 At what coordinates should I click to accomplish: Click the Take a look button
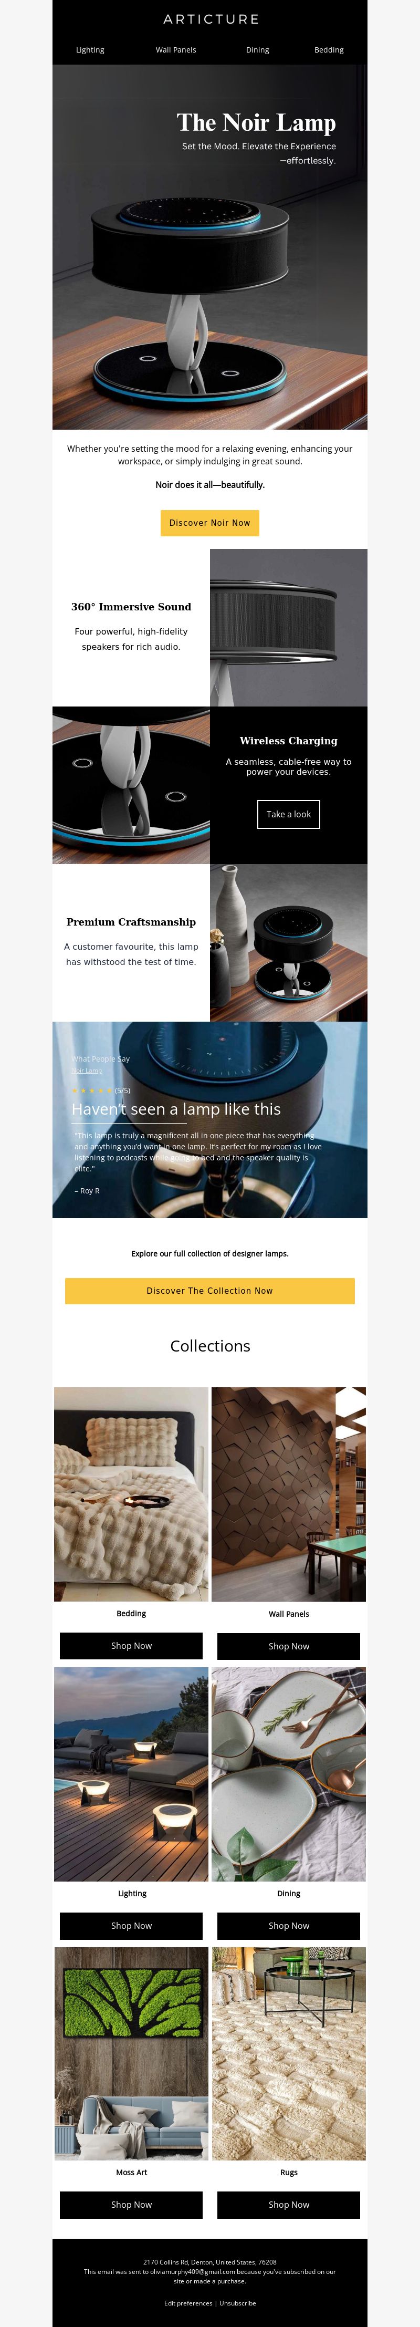coord(289,814)
